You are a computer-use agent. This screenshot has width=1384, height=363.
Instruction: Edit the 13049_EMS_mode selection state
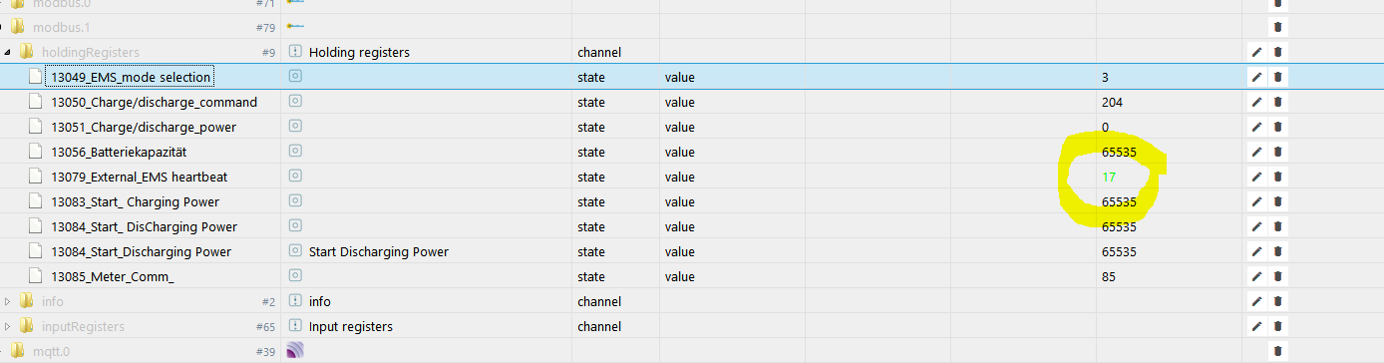[x=1256, y=77]
